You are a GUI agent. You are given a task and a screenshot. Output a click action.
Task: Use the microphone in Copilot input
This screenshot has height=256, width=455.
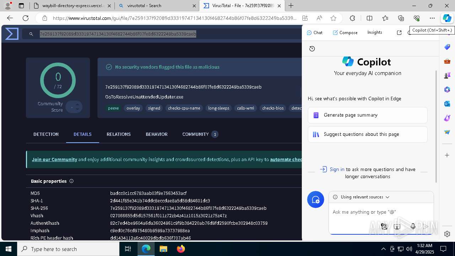413,226
